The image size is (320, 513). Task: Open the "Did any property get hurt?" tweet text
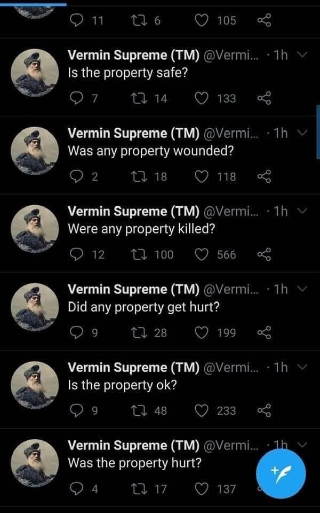pyautogui.click(x=143, y=307)
